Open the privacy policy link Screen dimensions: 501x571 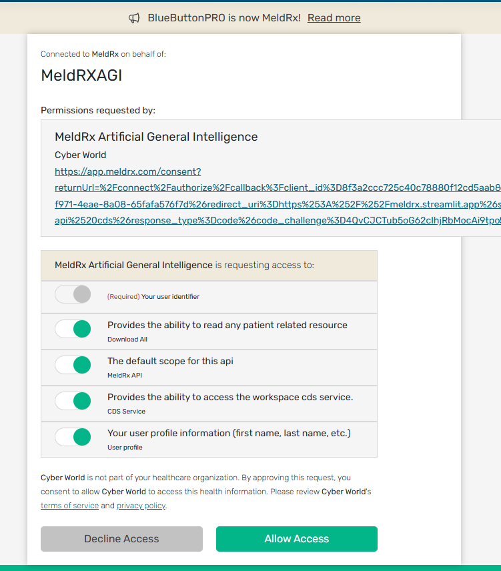coord(140,506)
